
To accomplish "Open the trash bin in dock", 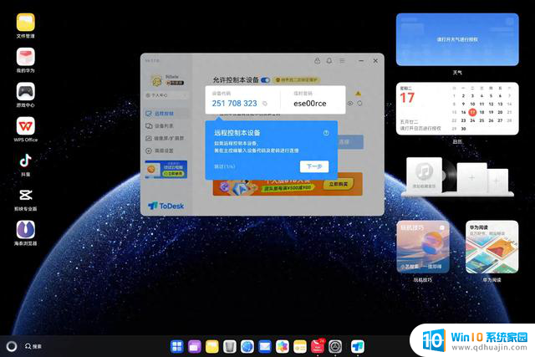I will 230,346.
